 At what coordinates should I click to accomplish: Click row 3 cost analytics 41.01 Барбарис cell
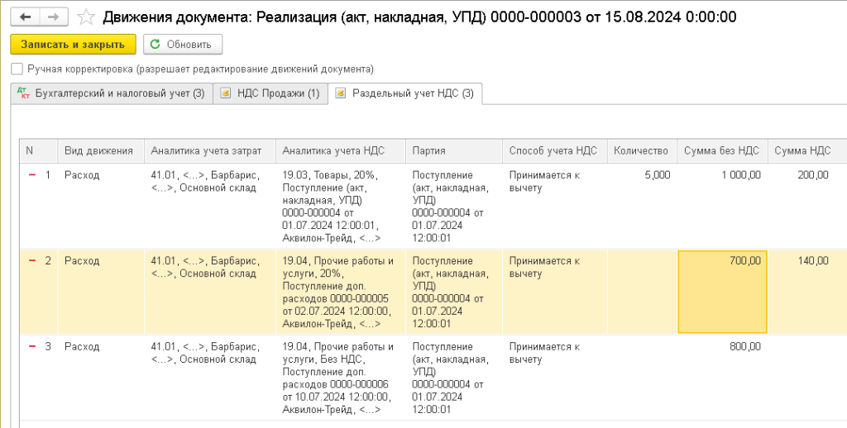[209, 378]
